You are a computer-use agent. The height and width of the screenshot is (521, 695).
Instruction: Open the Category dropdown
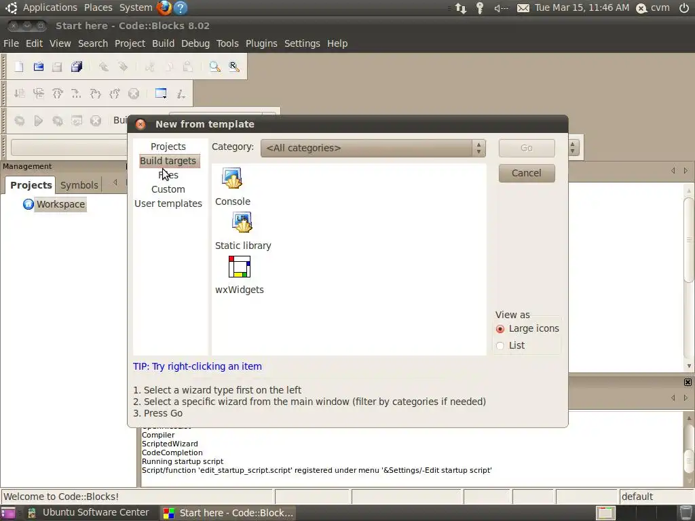click(373, 148)
